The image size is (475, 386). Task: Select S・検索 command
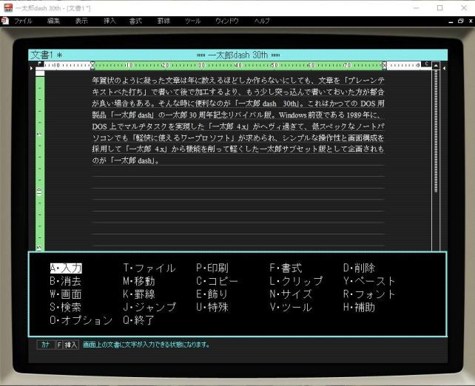(x=66, y=307)
